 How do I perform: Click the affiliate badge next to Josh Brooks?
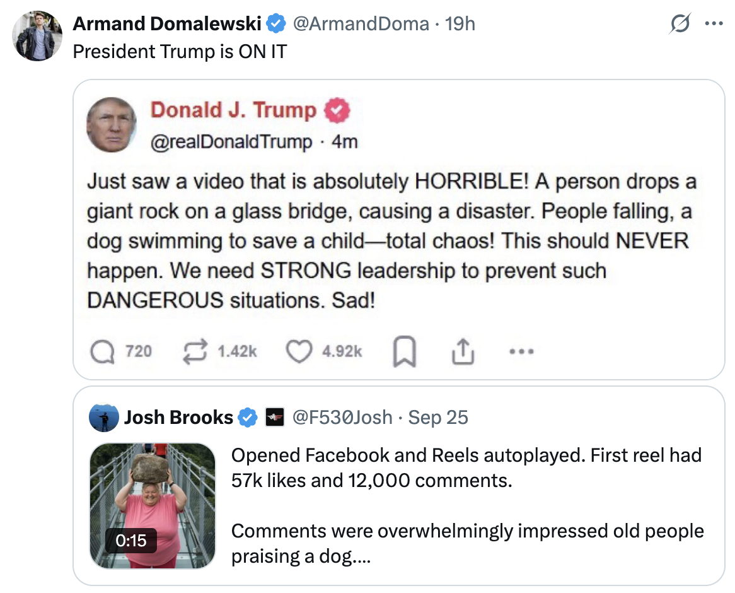[274, 418]
